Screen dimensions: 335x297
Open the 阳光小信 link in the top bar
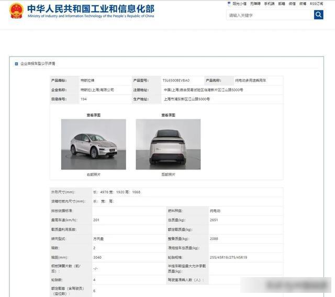point(239,4)
